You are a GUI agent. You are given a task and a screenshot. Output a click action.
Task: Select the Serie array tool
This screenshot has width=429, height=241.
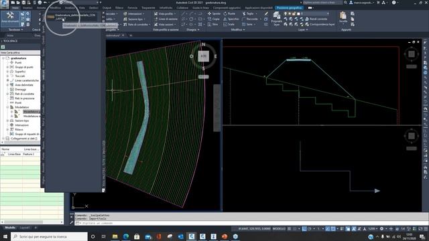point(247,25)
